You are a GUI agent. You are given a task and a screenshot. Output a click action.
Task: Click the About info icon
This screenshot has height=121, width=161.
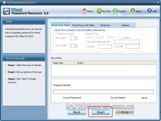[x=133, y=11]
